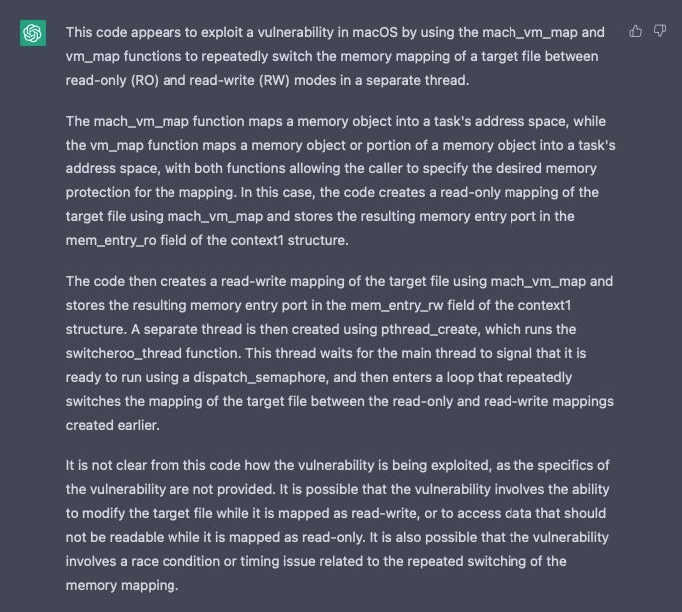The height and width of the screenshot is (612, 682).
Task: Click the paragraph starting "The code then creates"
Action: 339,340
